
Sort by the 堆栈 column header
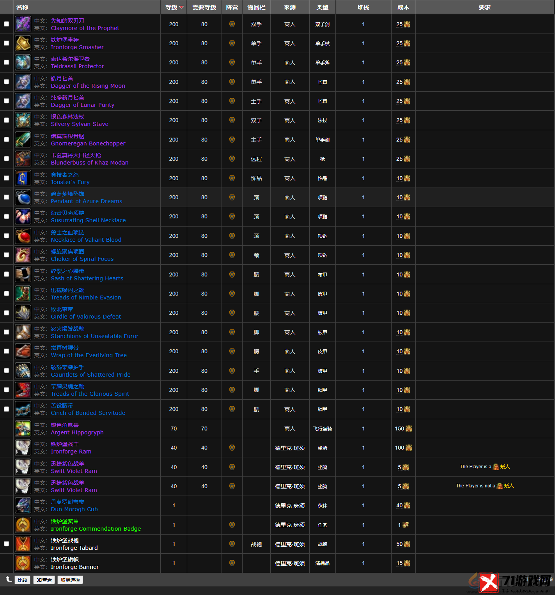363,7
